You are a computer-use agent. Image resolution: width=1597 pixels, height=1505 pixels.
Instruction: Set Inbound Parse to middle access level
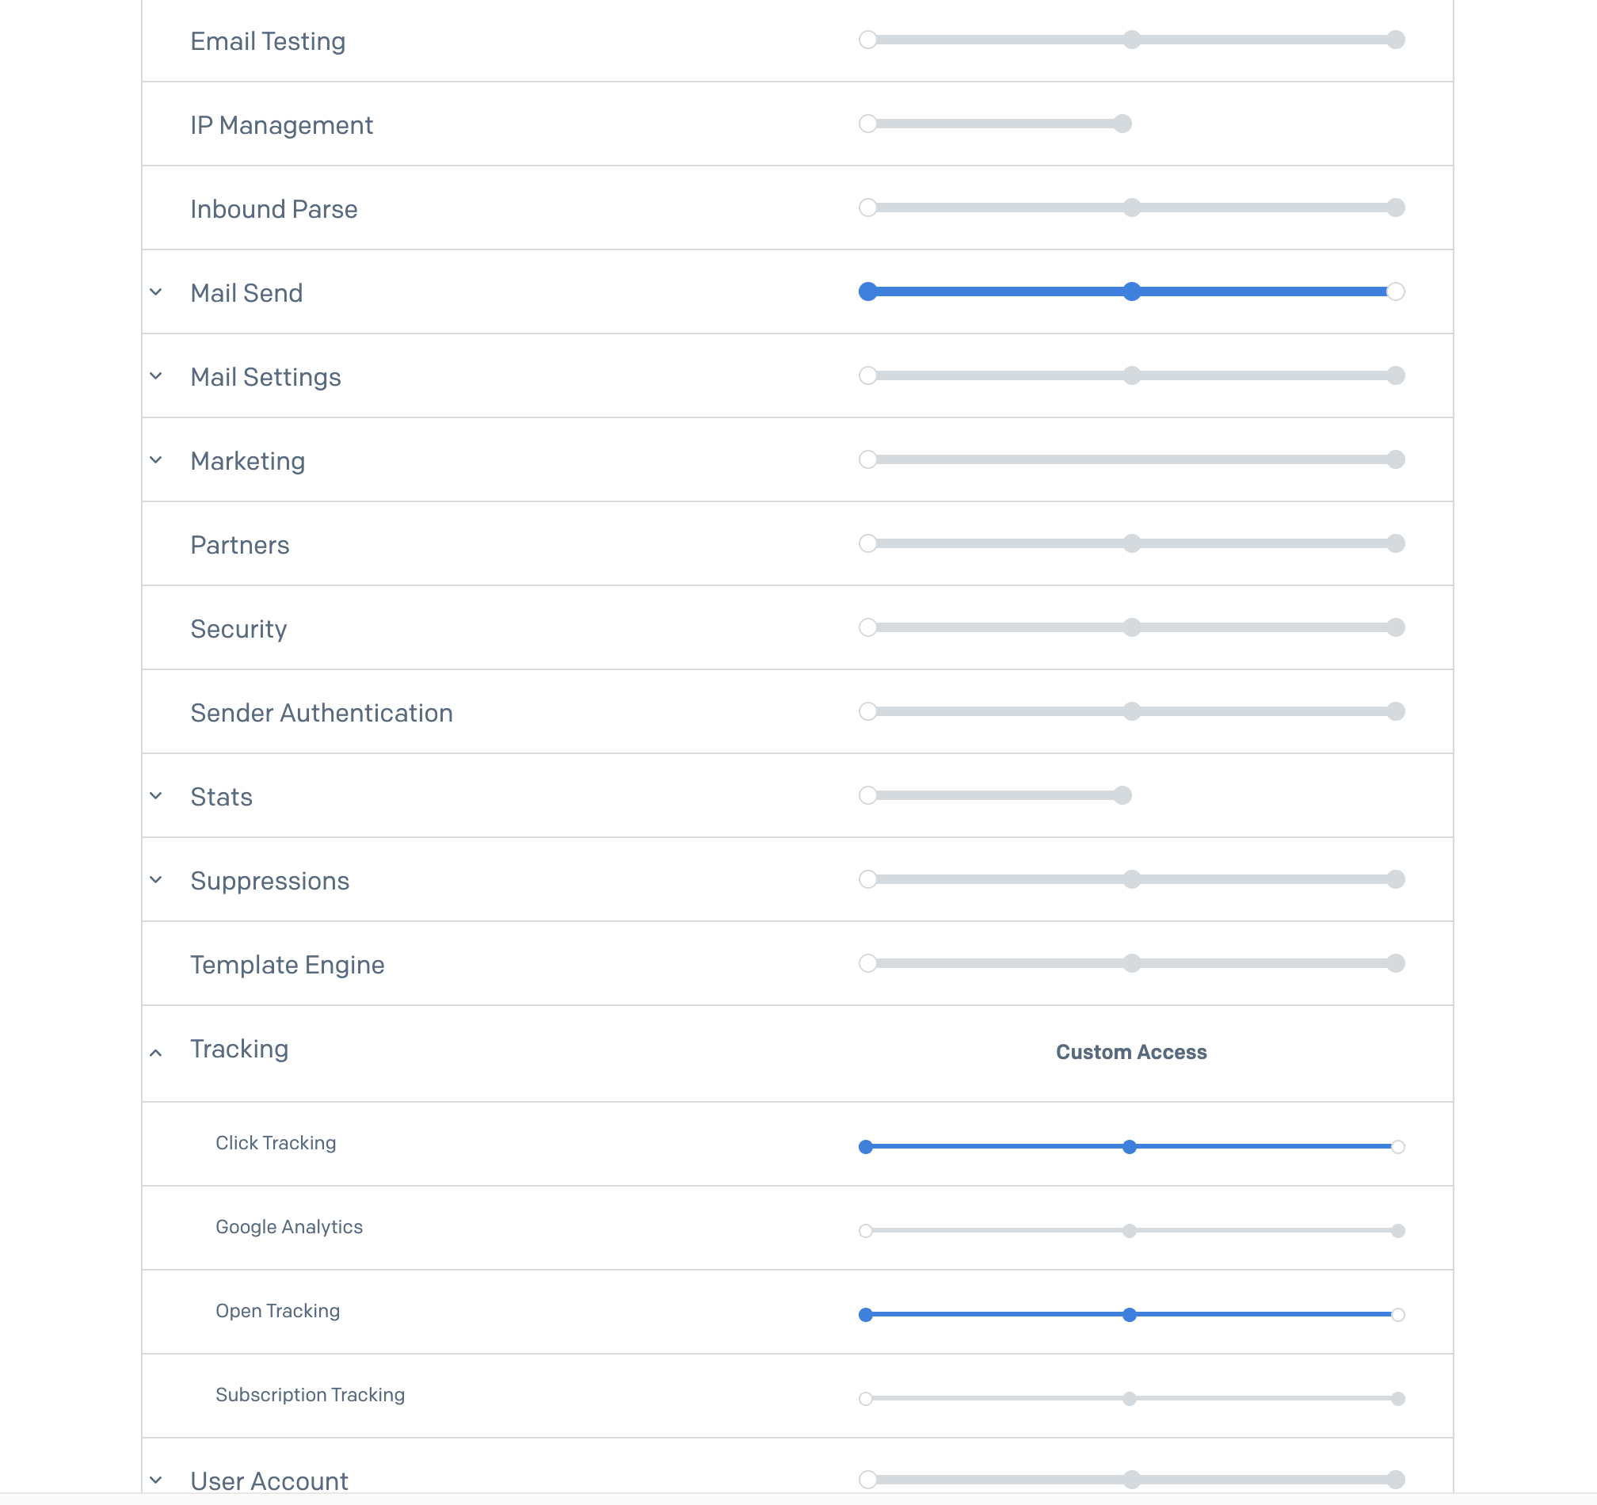point(1132,208)
